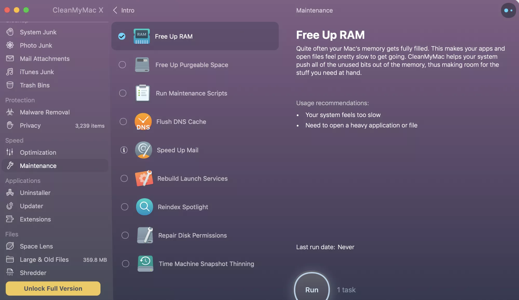The width and height of the screenshot is (519, 300).
Task: Click the Reindex Spotlight magnifier icon
Action: click(145, 207)
